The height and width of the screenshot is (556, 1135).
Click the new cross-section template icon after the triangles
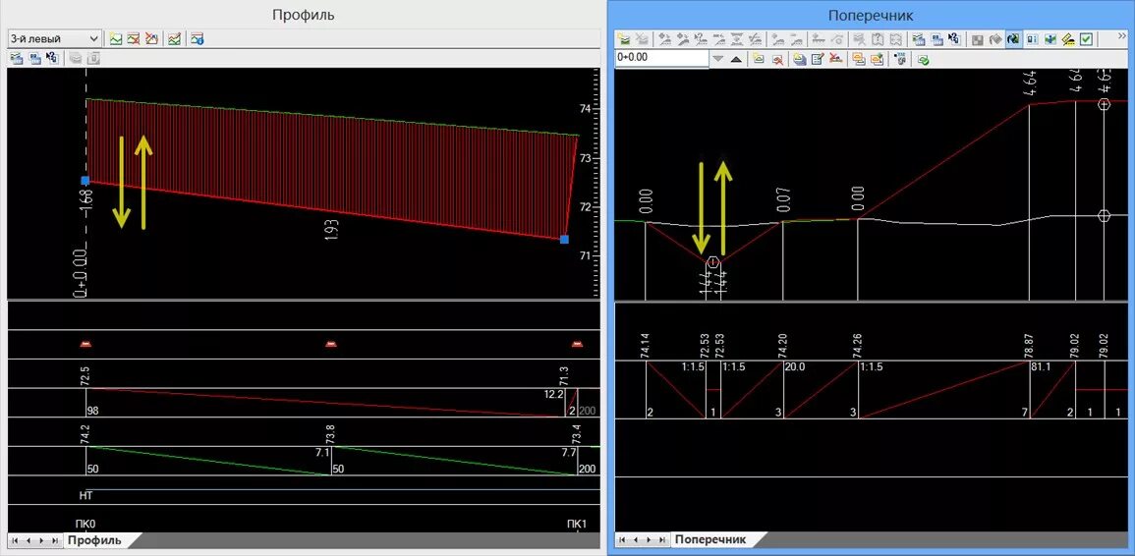[759, 59]
